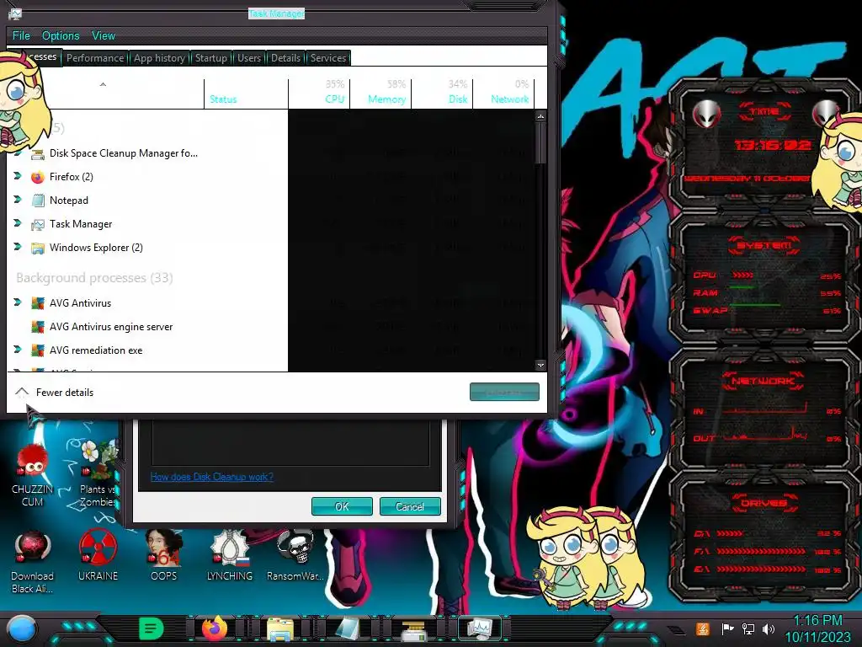Click the Task Manager process icon

click(37, 224)
